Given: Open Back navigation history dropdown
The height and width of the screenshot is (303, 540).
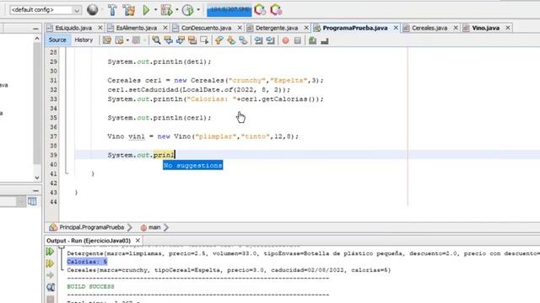Looking at the screenshot, I should point(127,40).
